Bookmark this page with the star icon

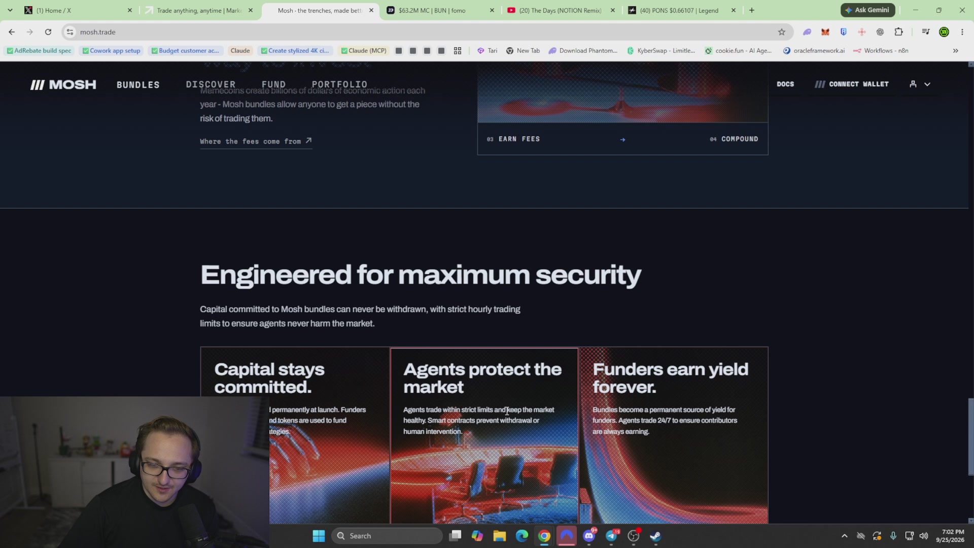(x=782, y=32)
